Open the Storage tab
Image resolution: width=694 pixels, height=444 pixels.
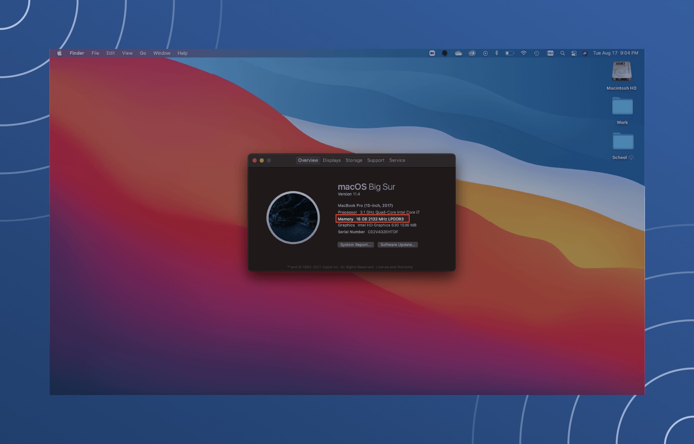[354, 160]
